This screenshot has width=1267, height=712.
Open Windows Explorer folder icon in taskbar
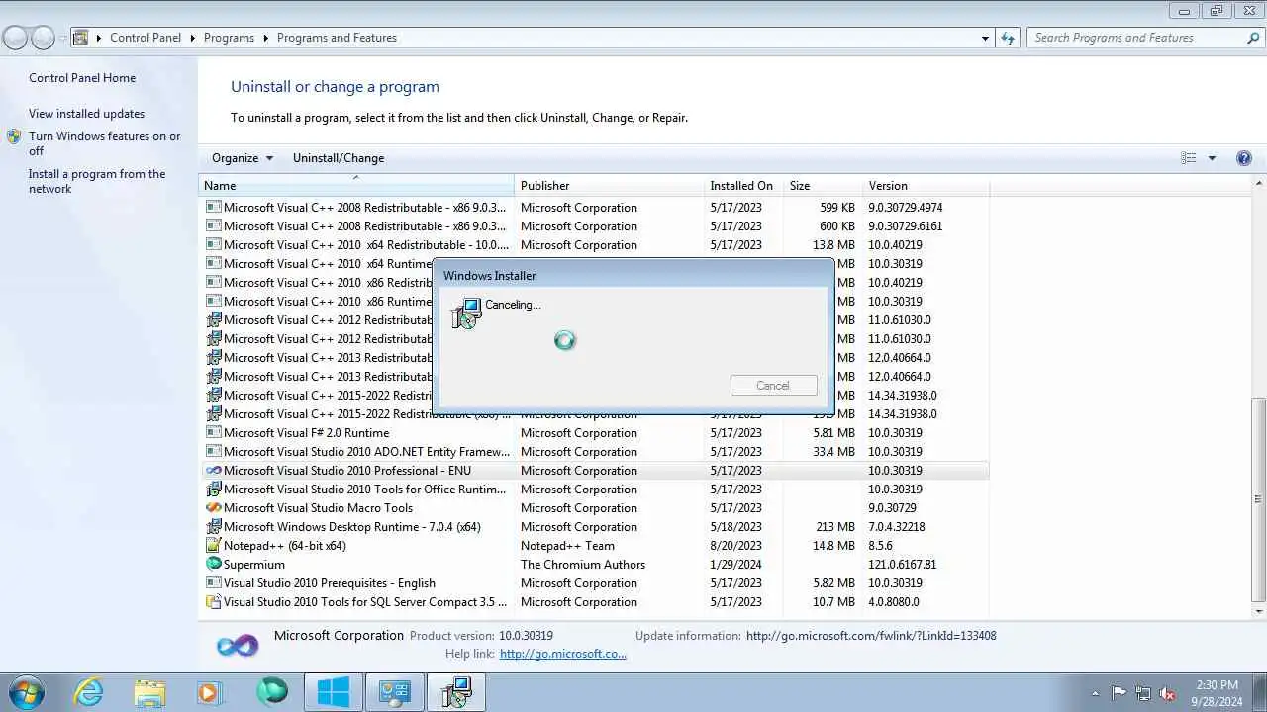point(149,692)
